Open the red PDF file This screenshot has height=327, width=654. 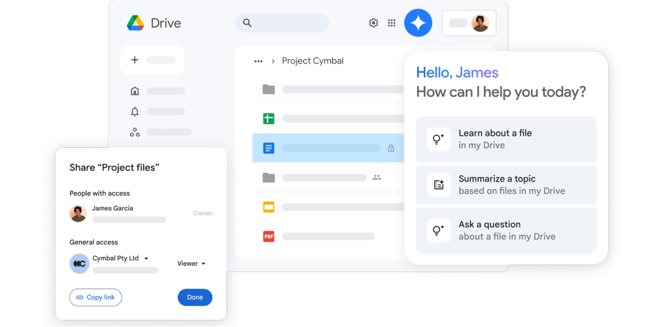(269, 236)
